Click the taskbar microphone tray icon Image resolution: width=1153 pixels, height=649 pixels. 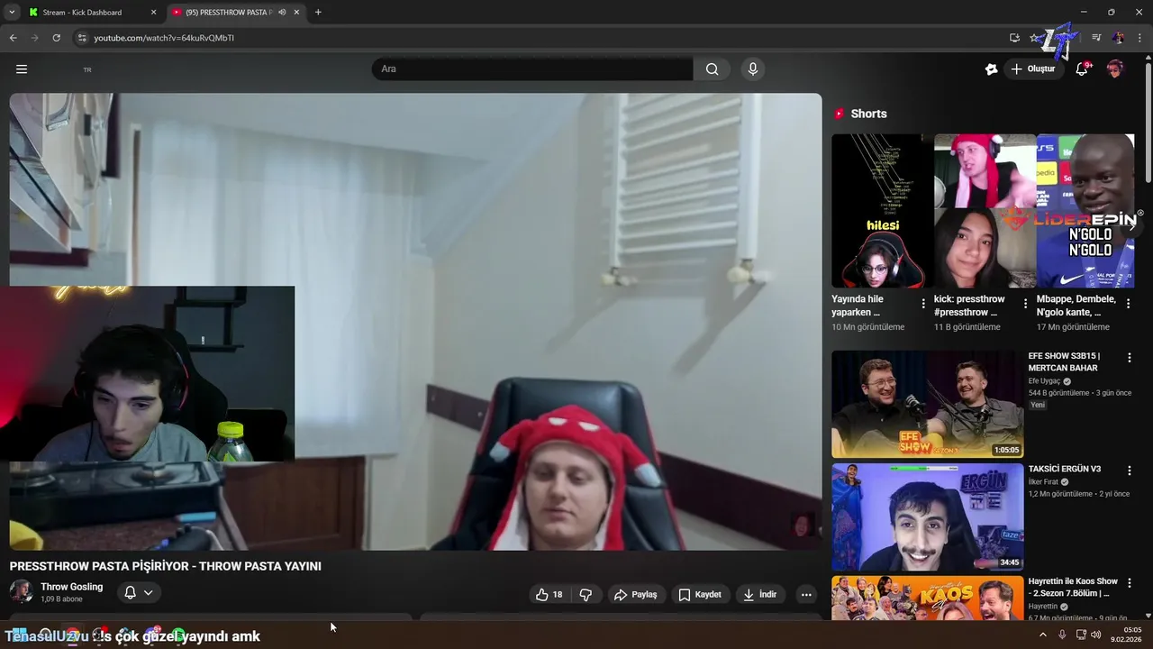(x=1062, y=635)
